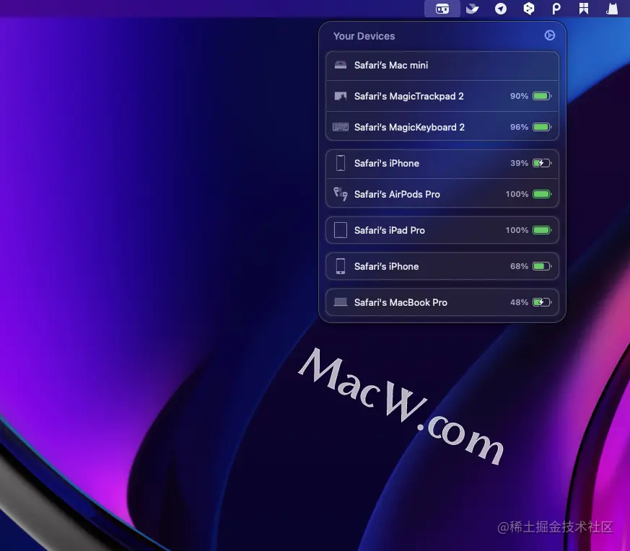
Task: Click the battery icon beside 68%
Action: (x=542, y=266)
